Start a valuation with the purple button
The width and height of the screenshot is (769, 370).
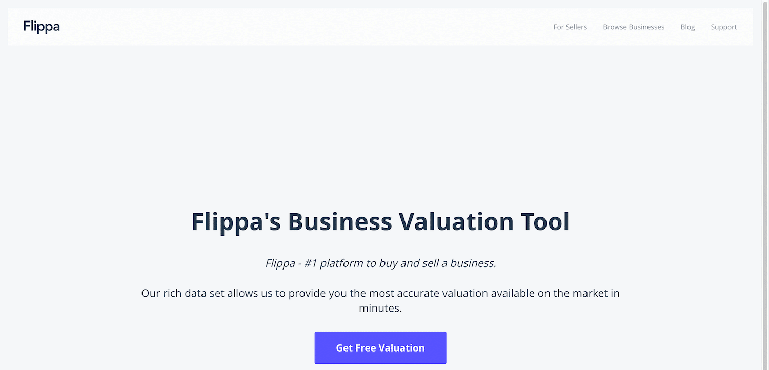(x=380, y=347)
